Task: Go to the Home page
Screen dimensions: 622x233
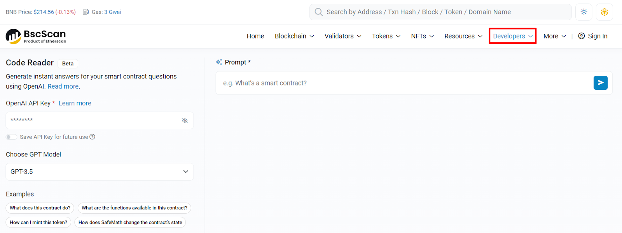Action: pos(255,36)
